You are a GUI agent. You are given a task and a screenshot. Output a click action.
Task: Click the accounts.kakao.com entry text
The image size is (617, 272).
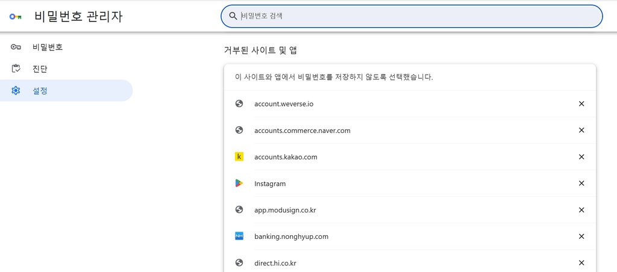click(x=286, y=157)
